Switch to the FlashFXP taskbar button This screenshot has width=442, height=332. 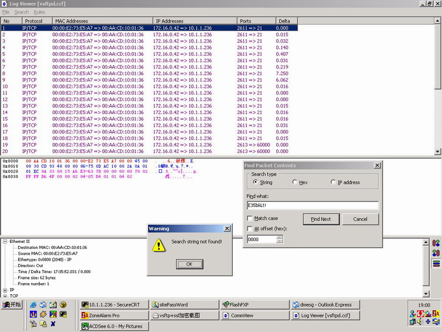[255, 305]
